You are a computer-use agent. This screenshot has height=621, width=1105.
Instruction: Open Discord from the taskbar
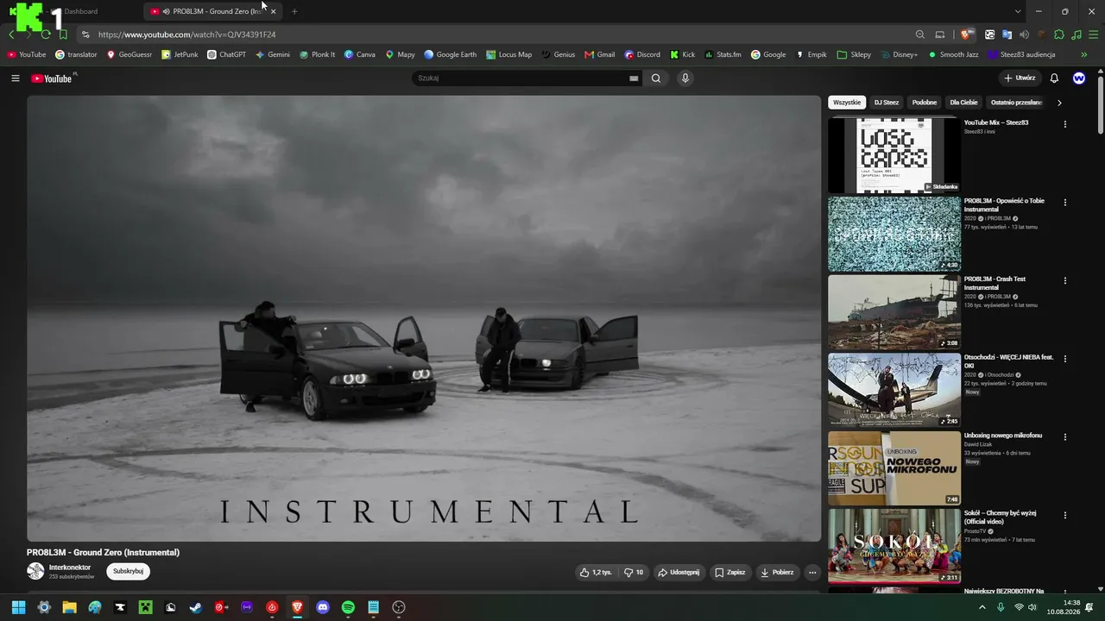pos(323,607)
